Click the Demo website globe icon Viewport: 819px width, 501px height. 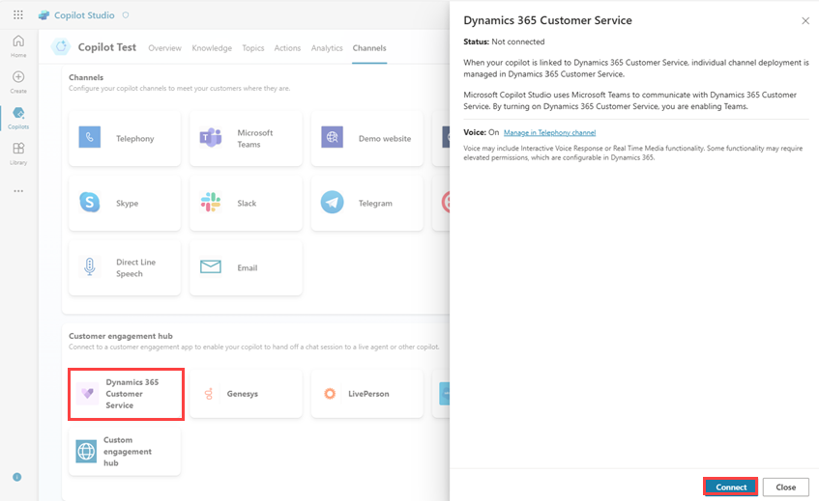[x=333, y=137]
